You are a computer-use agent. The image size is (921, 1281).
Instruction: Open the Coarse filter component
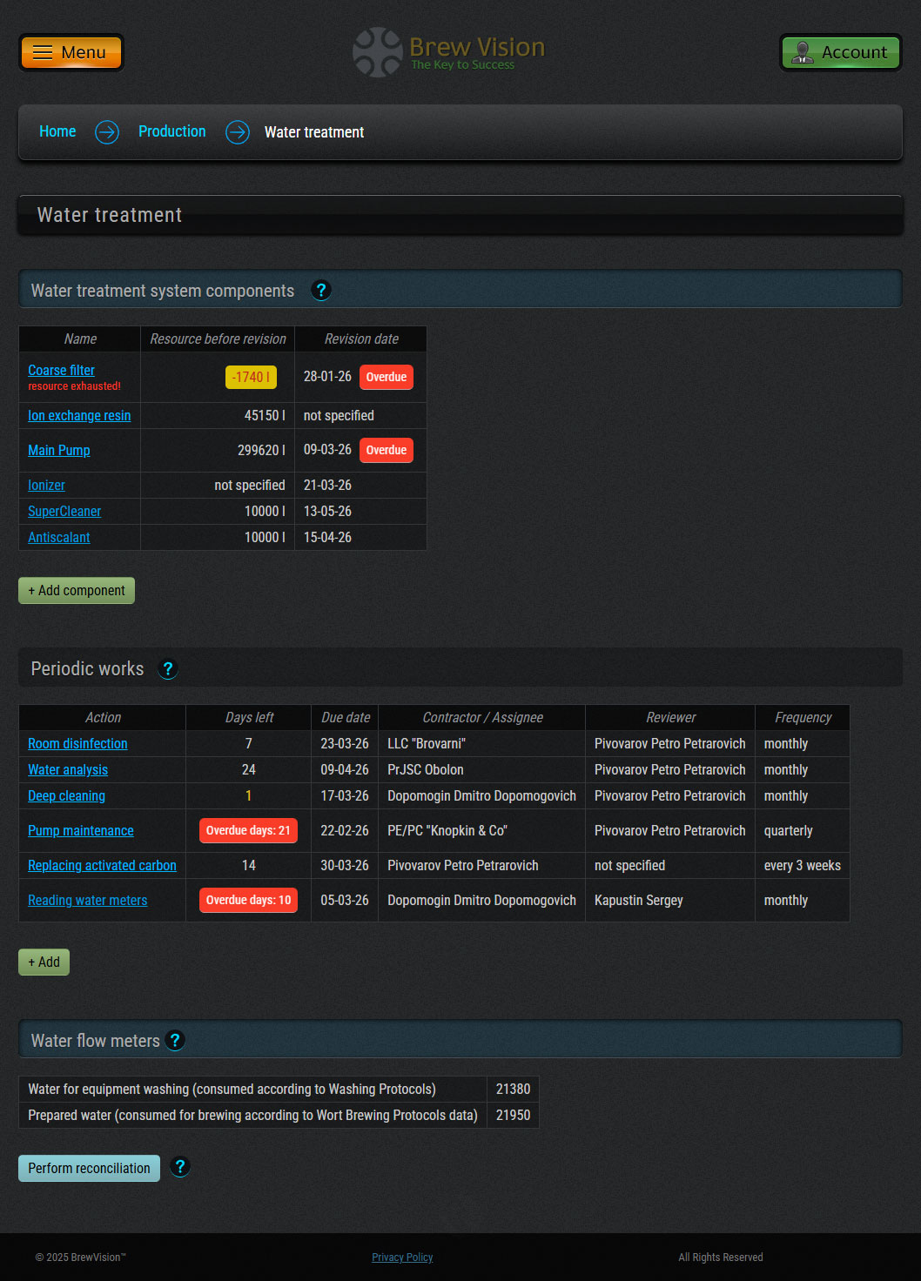pos(61,371)
